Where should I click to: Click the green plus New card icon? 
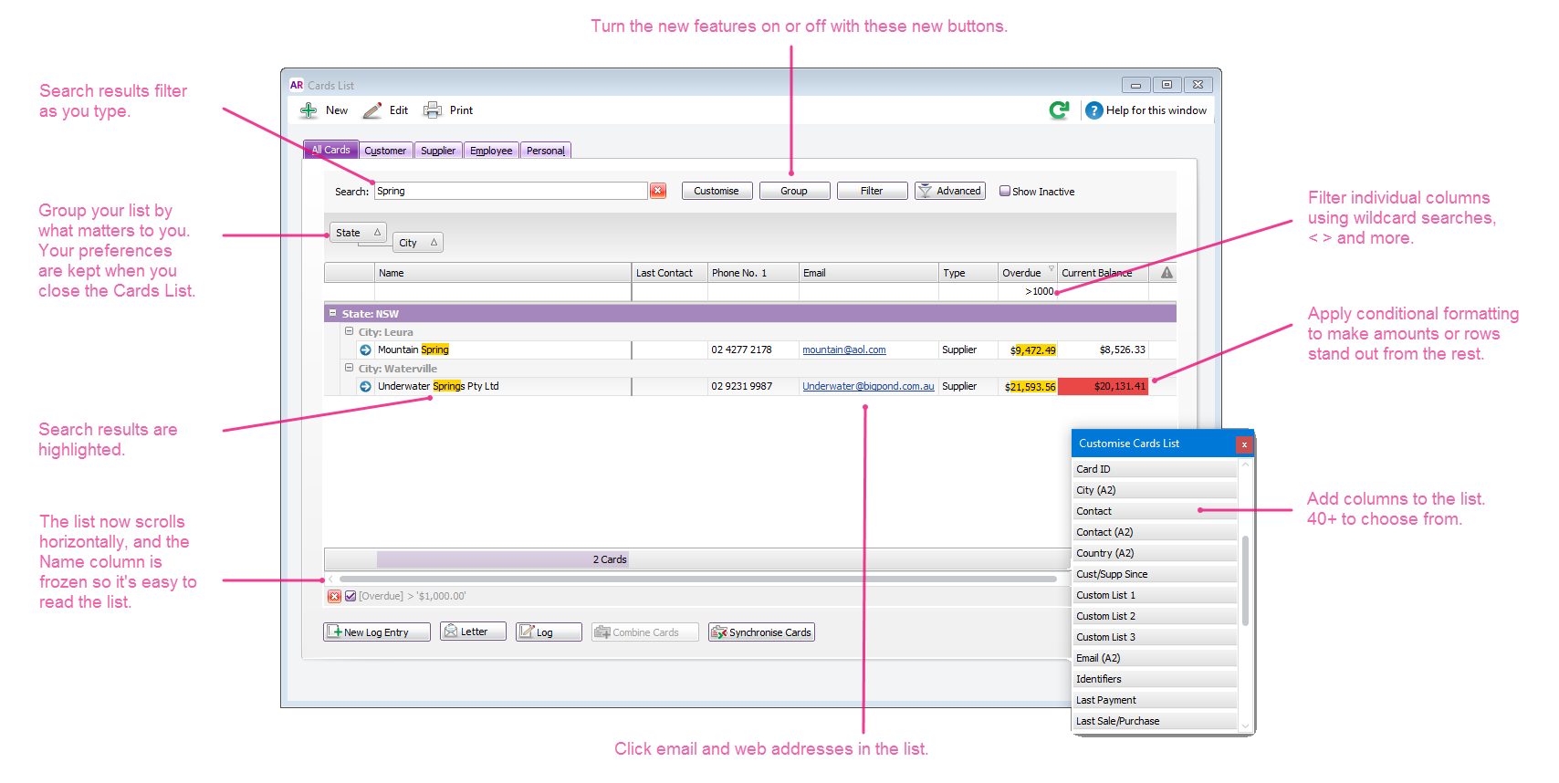coord(309,110)
